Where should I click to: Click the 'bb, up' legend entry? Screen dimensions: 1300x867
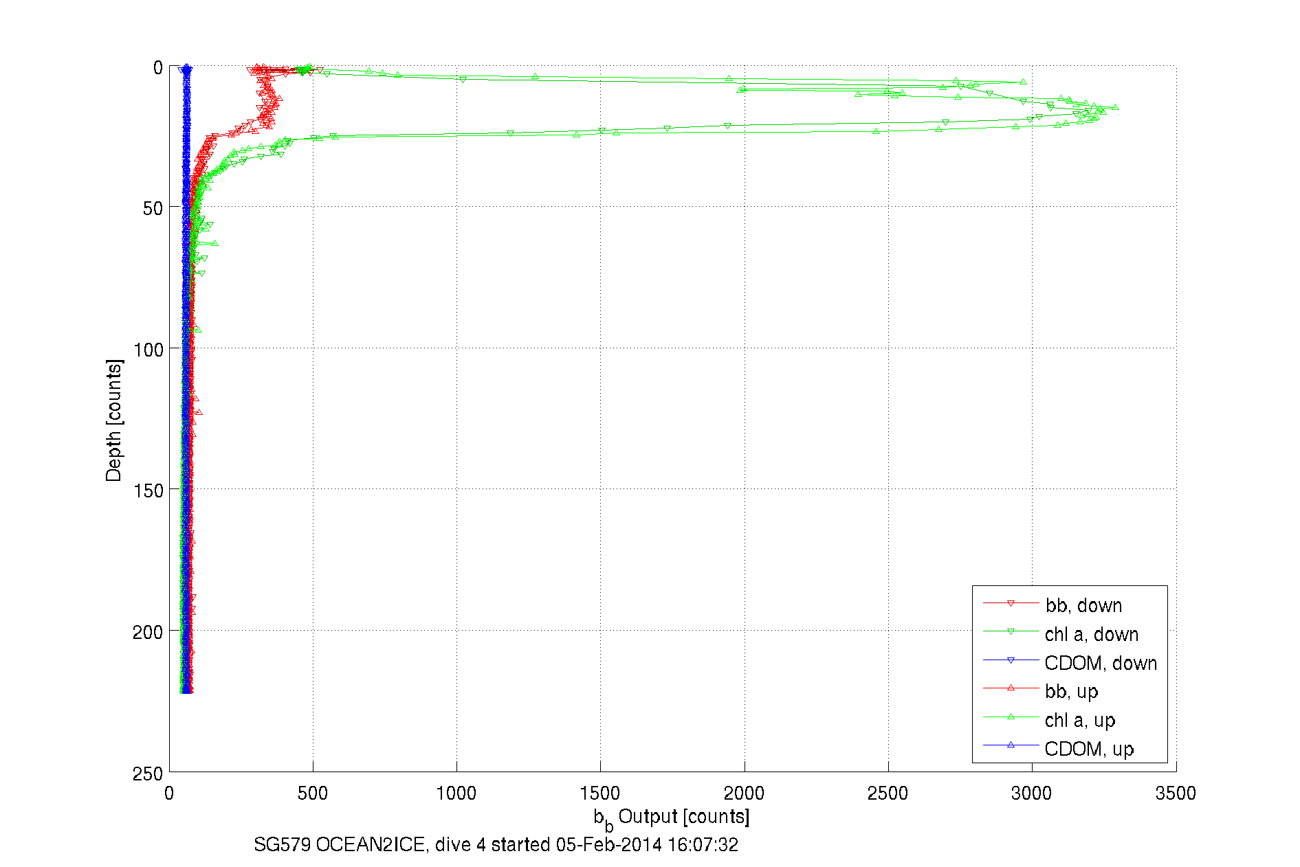[x=1071, y=691]
